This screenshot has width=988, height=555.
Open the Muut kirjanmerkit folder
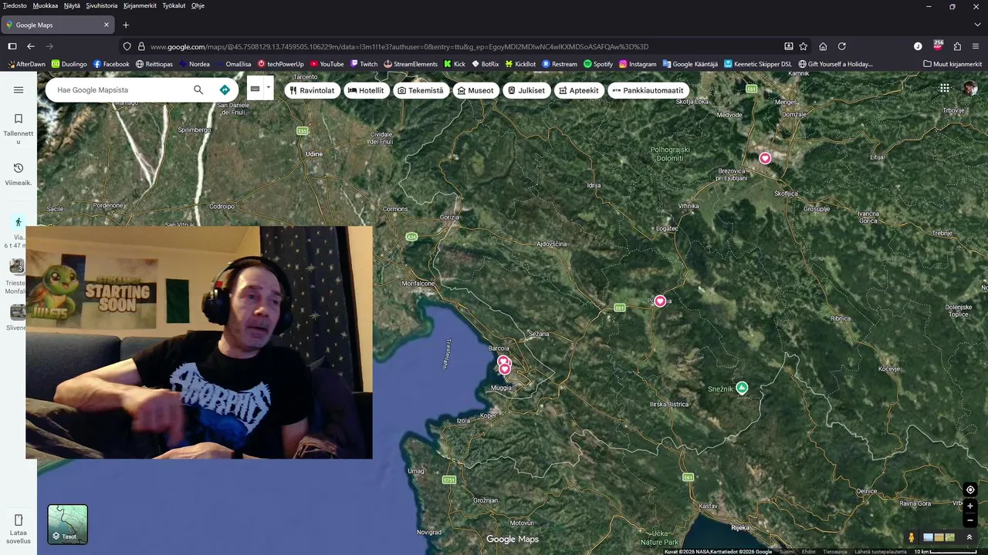click(952, 64)
